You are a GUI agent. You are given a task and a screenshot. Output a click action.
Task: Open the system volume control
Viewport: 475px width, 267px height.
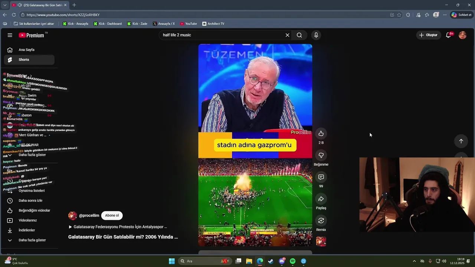tap(444, 261)
